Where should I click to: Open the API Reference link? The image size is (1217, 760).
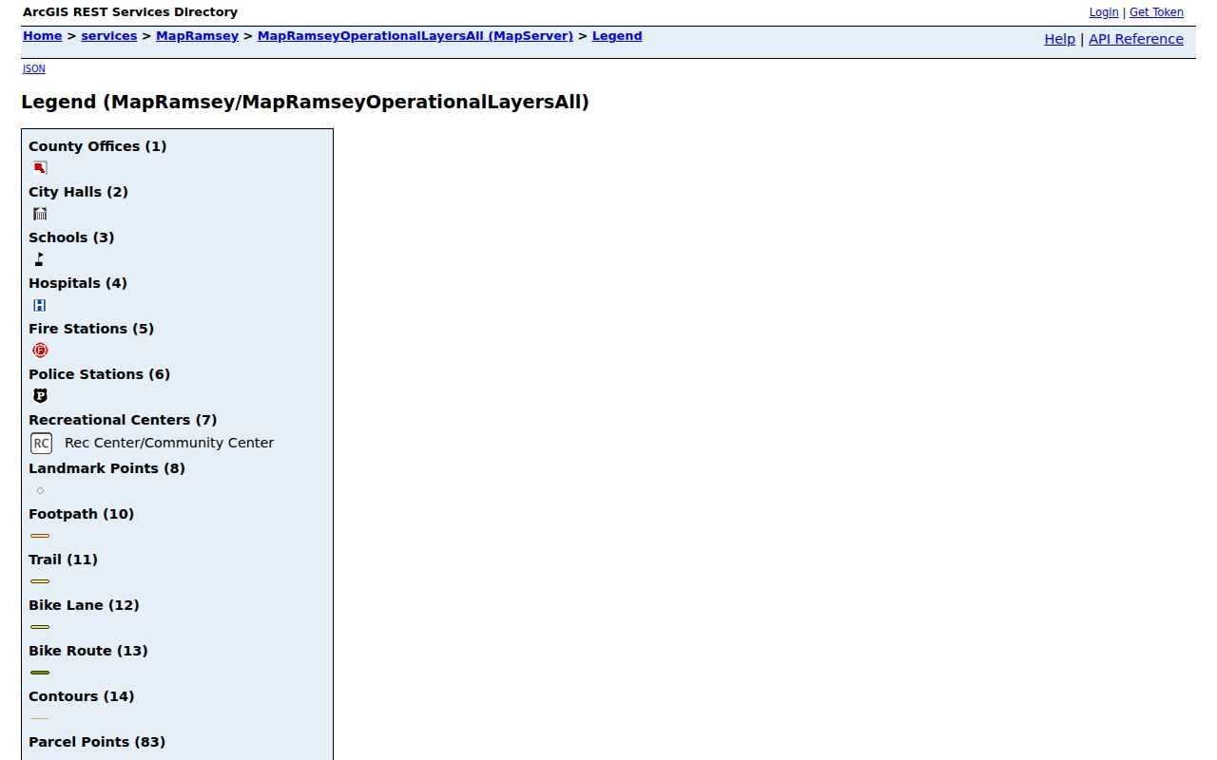(x=1136, y=39)
